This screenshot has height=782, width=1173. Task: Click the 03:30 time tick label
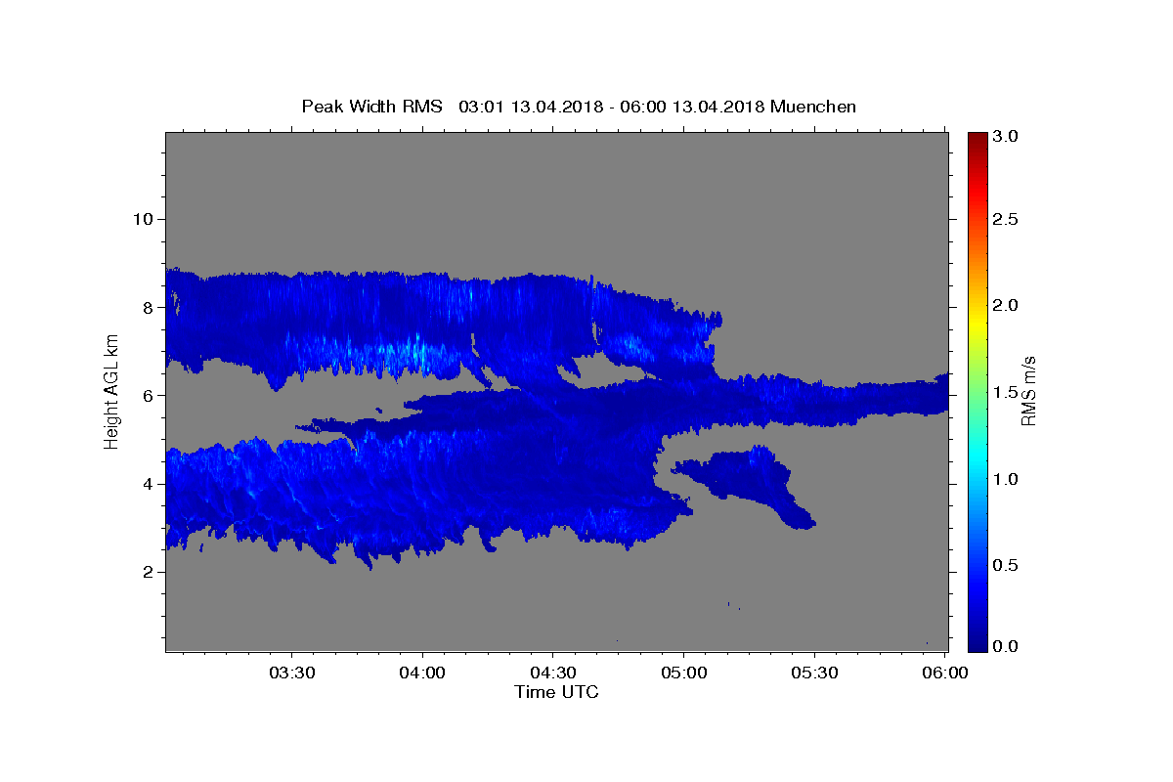pyautogui.click(x=291, y=673)
